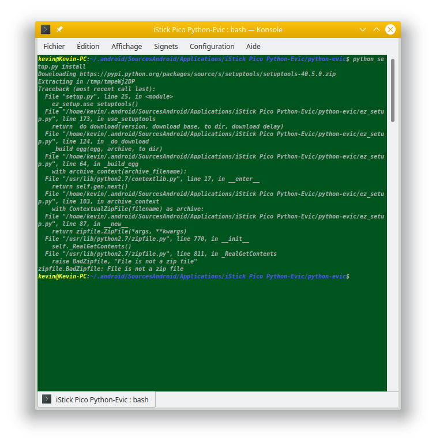Click the contextlib.py line 17 traceback entry
The width and height of the screenshot is (436, 445).
(x=152, y=179)
